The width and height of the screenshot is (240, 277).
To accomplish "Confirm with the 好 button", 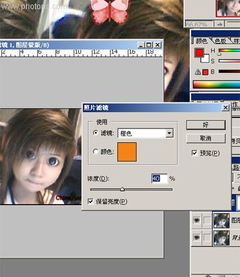I will (206, 124).
